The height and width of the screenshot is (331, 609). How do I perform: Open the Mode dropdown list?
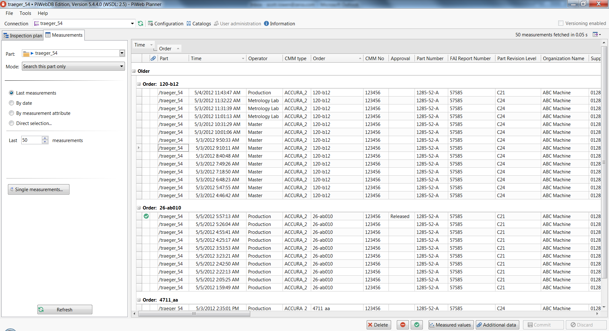(x=121, y=66)
